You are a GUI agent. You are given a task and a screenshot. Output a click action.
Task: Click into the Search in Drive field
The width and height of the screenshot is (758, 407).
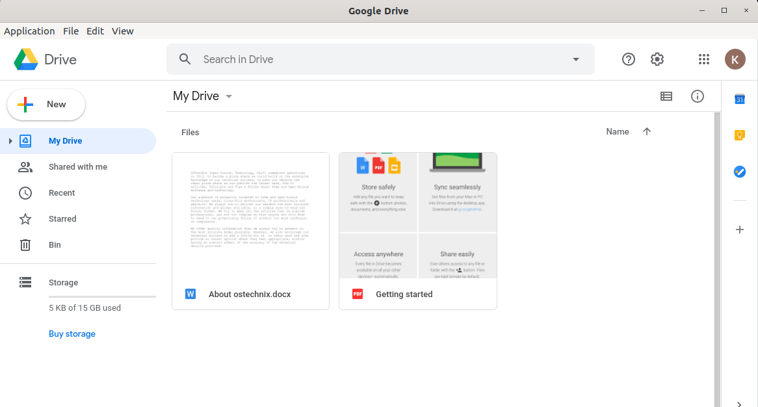pos(380,59)
